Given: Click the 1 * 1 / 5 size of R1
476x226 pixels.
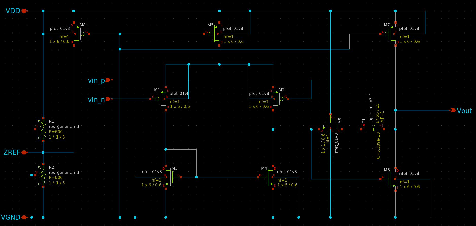Looking at the screenshot, I should (x=57, y=137).
